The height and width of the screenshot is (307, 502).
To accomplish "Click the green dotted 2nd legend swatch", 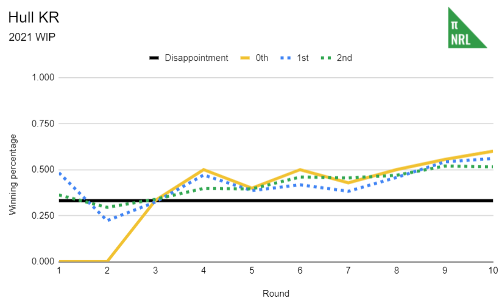I will pos(325,58).
